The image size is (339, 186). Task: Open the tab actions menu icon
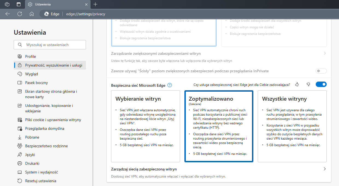[x=19, y=4]
